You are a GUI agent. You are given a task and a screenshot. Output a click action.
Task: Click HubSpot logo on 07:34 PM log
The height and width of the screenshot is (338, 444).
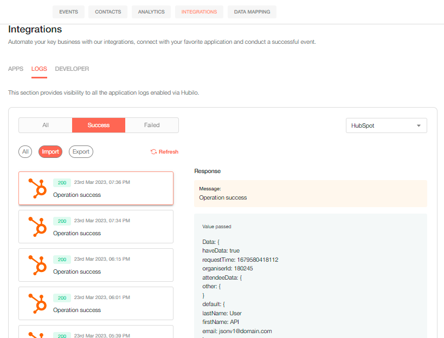point(37,227)
